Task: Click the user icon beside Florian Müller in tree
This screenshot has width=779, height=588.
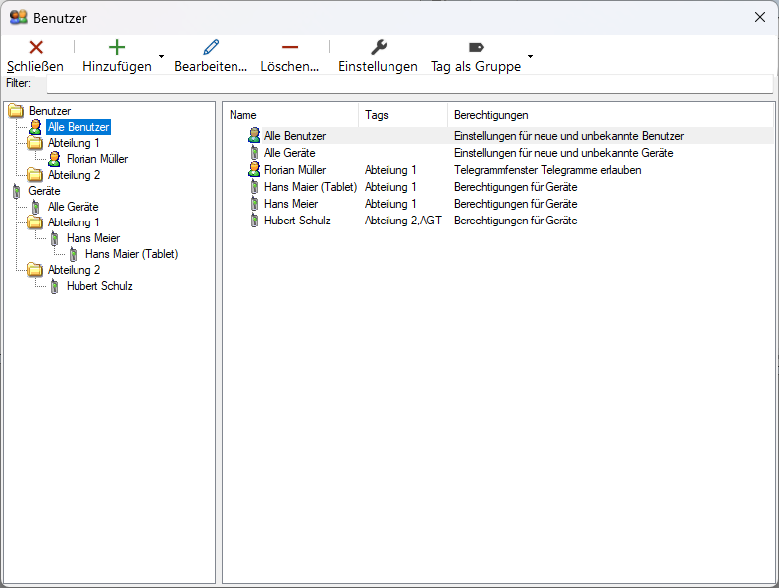Action: point(54,159)
